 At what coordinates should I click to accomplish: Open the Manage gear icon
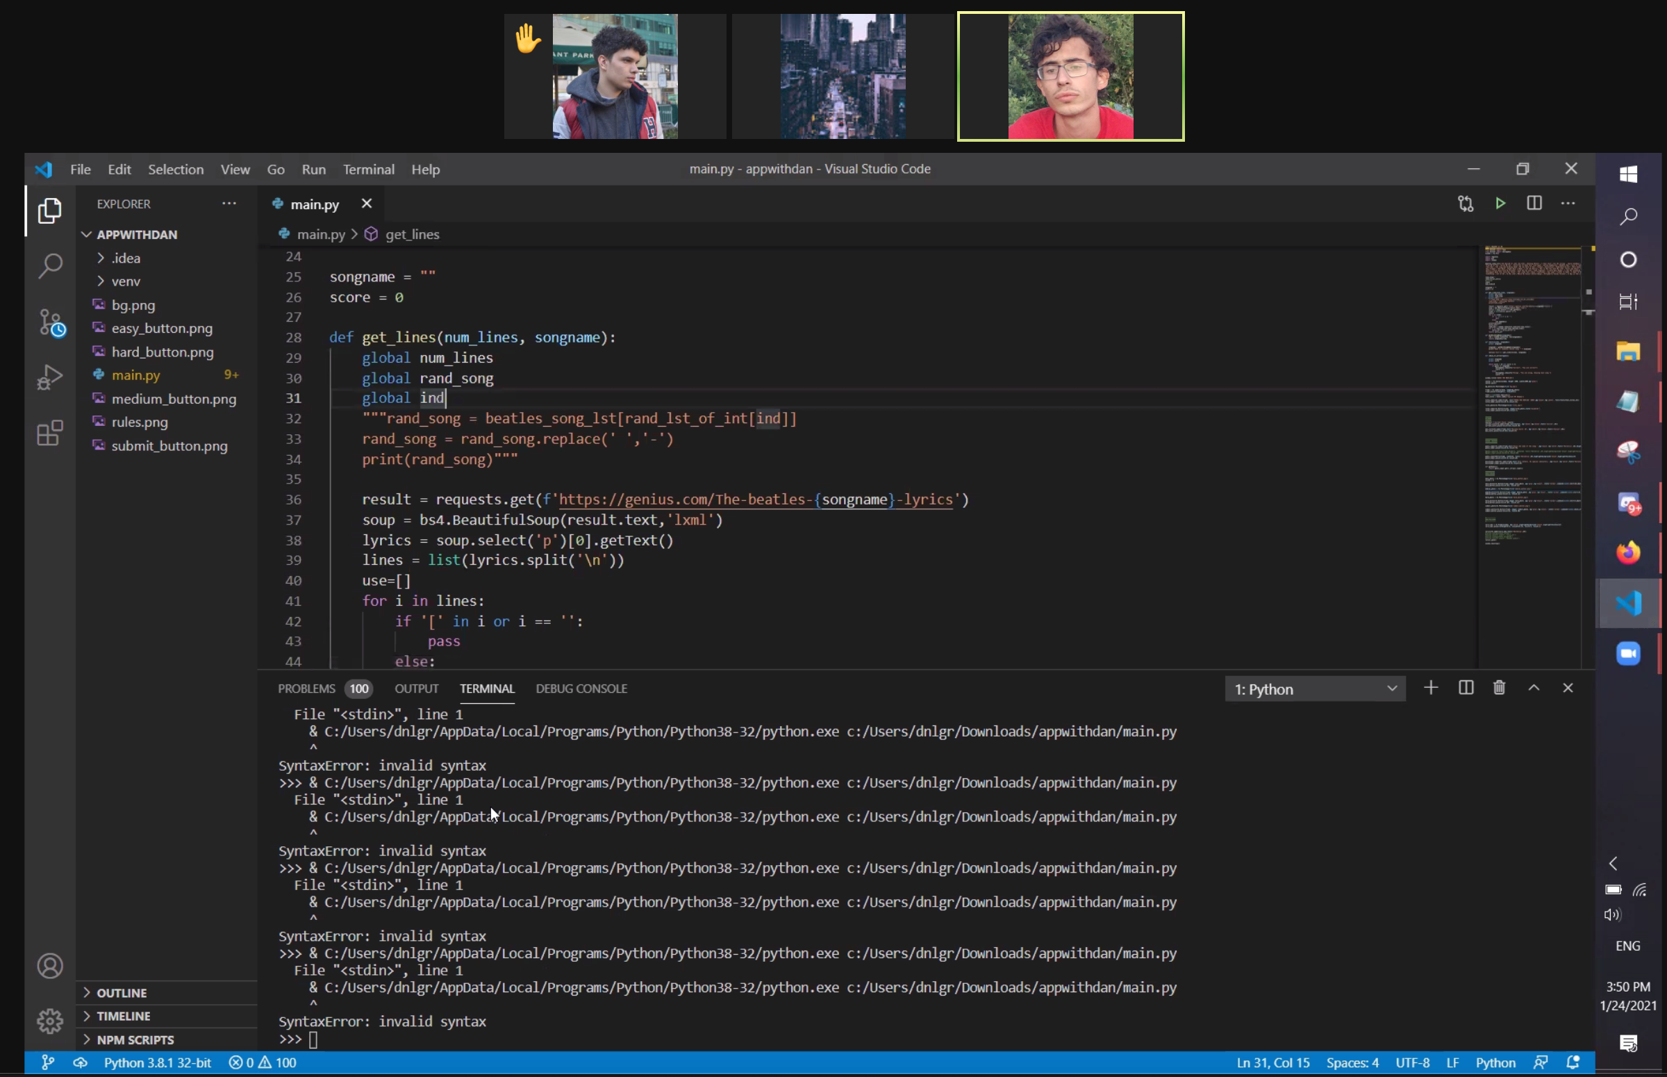tap(49, 1021)
